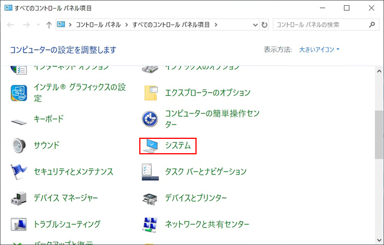Open トラブルシューティング link

67,224
